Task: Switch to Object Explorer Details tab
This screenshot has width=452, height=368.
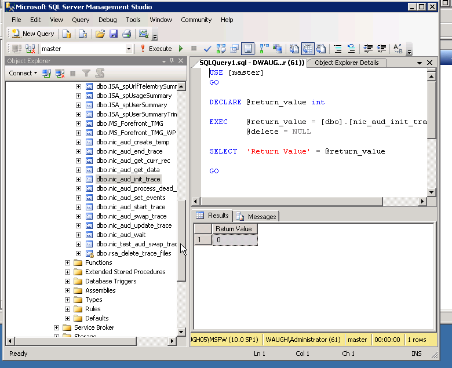Action: [346, 63]
